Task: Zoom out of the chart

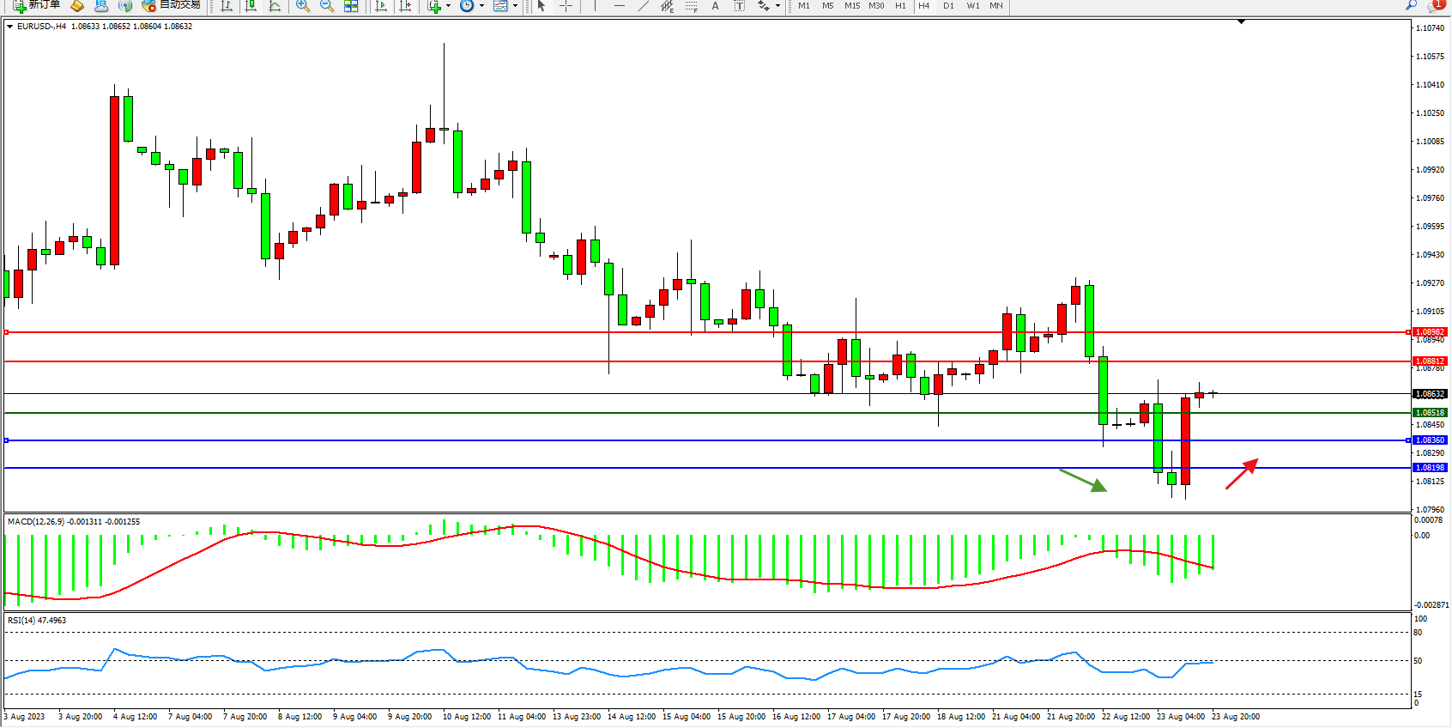Action: [327, 6]
